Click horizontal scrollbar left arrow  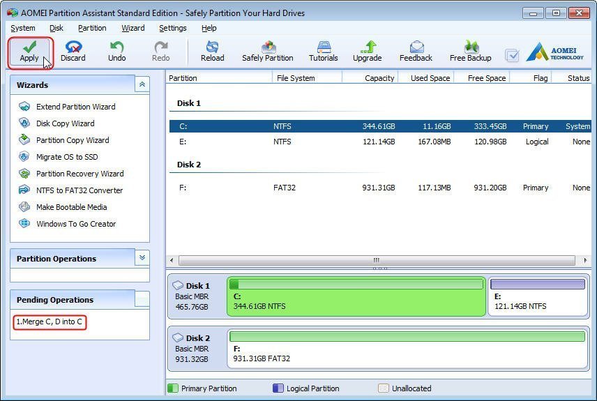pos(172,260)
